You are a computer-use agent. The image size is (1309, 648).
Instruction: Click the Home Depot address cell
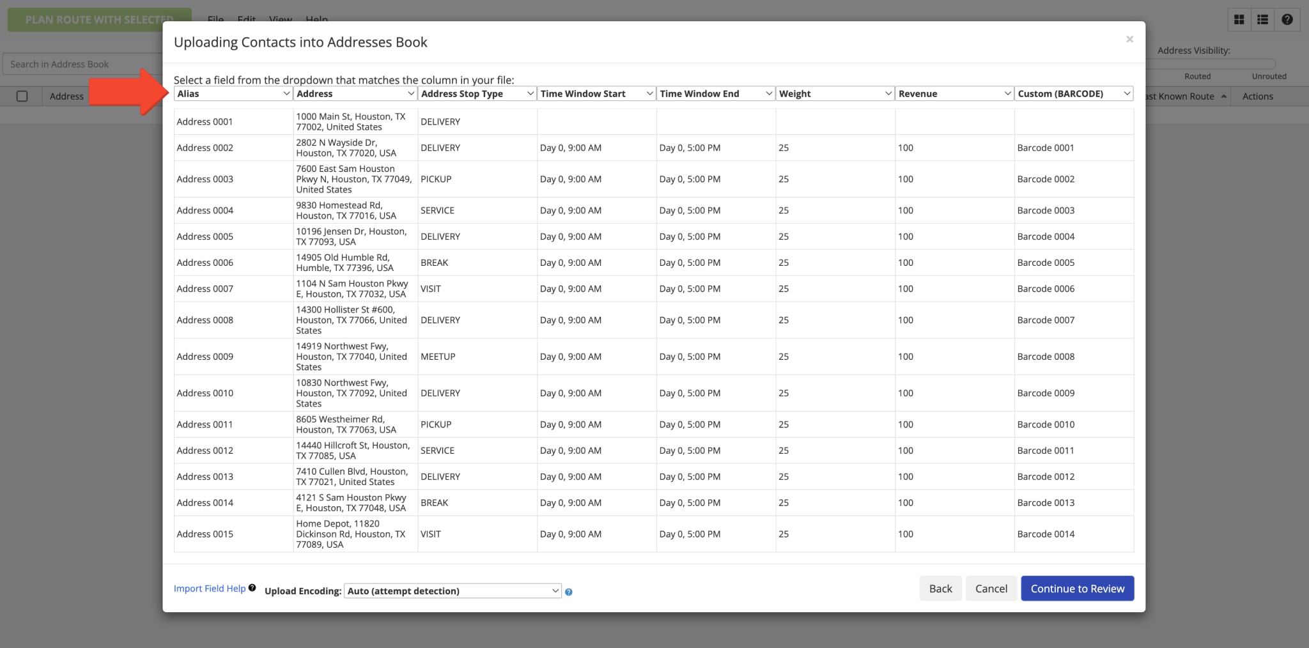click(355, 534)
